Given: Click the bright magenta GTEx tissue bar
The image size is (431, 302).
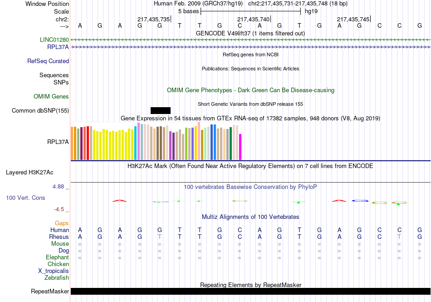Looking at the screenshot, I should (240, 147).
